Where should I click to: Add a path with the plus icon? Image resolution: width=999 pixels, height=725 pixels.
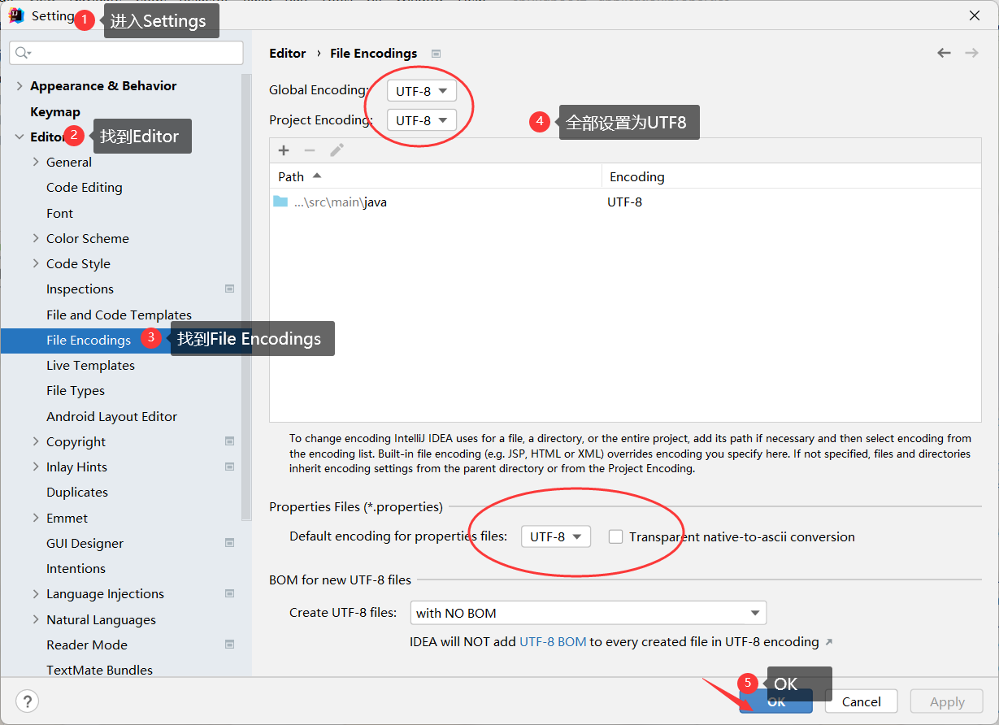pyautogui.click(x=284, y=150)
